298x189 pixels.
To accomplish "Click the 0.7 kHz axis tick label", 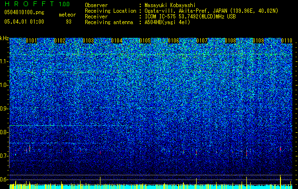I will pyautogui.click(x=4, y=156).
